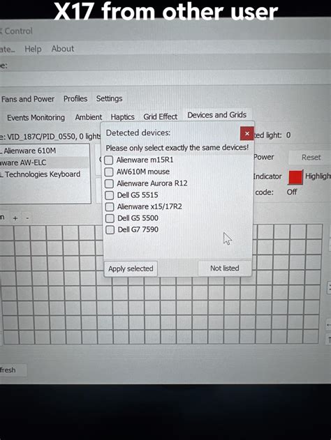The image size is (331, 440).
Task: Click the Apply selected button
Action: click(131, 268)
